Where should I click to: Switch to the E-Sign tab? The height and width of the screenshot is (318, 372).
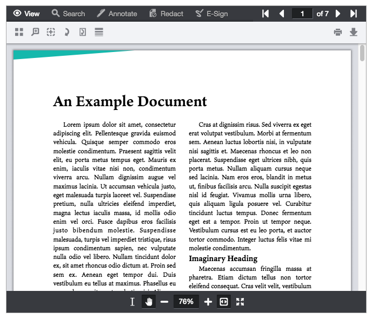(x=211, y=14)
